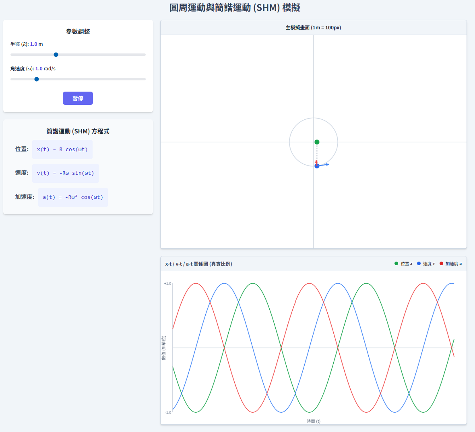
Task: Click the -1.0 y-axis label
Action: click(168, 413)
